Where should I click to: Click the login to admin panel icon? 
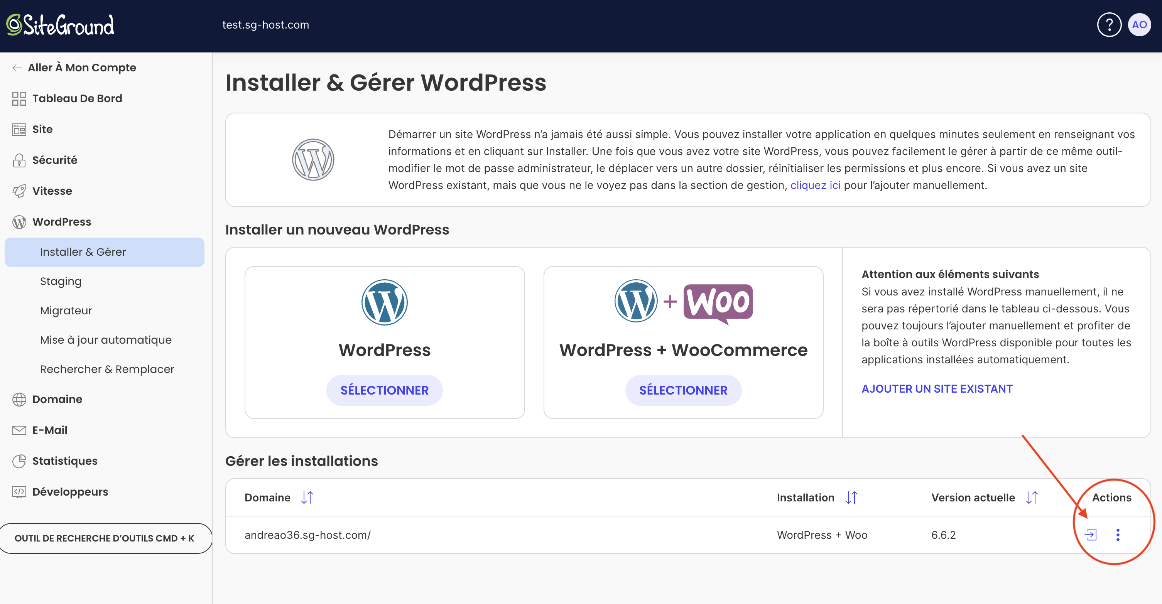(x=1090, y=535)
